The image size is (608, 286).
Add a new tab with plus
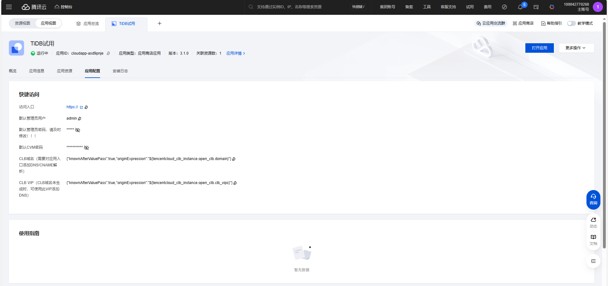[160, 23]
